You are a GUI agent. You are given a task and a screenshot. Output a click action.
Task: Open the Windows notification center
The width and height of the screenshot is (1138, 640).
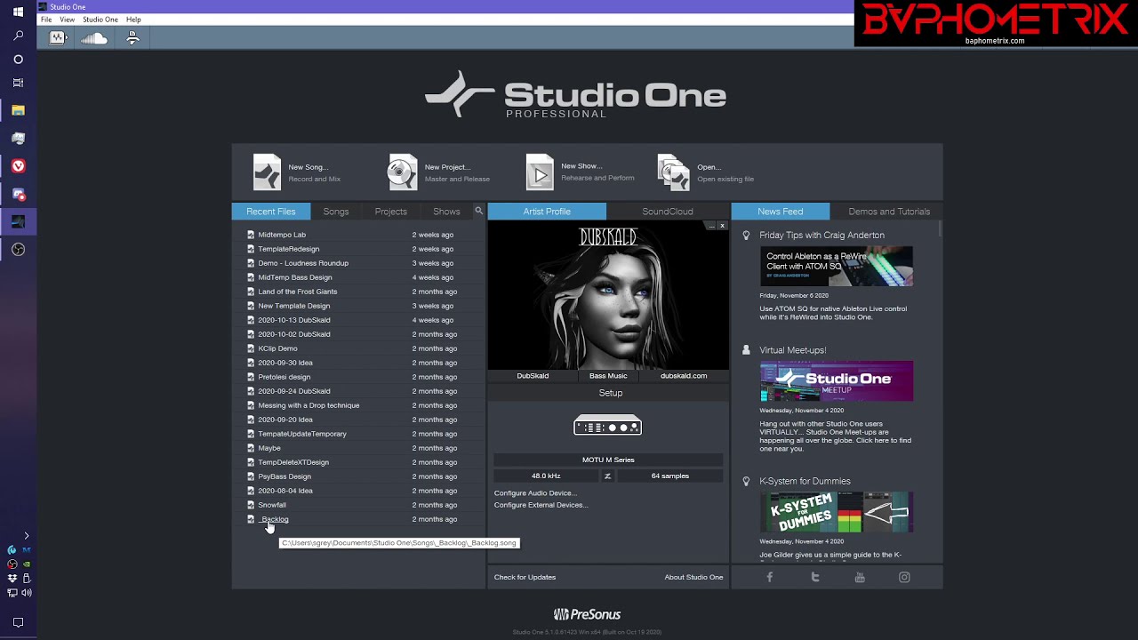(18, 622)
